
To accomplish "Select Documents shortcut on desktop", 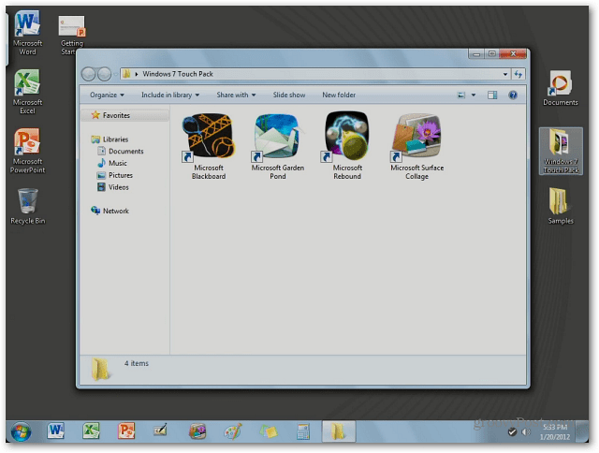I will tap(561, 88).
